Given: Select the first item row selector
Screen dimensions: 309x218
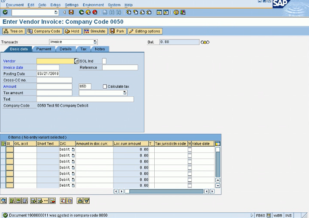Looking at the screenshot, I should (x=3, y=149).
